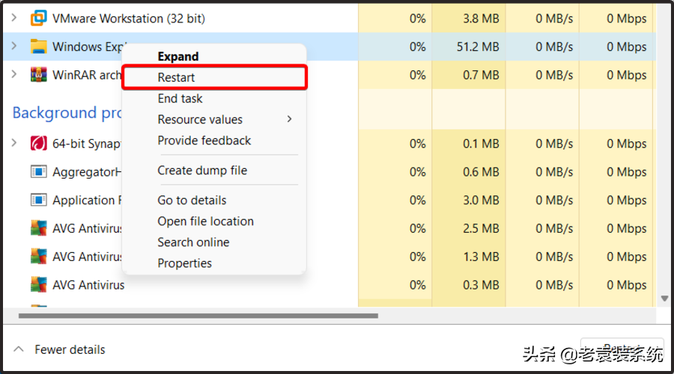Screen dimensions: 674x374
Task: Select the VMware Workstation (32 bit) row
Action: pos(330,18)
